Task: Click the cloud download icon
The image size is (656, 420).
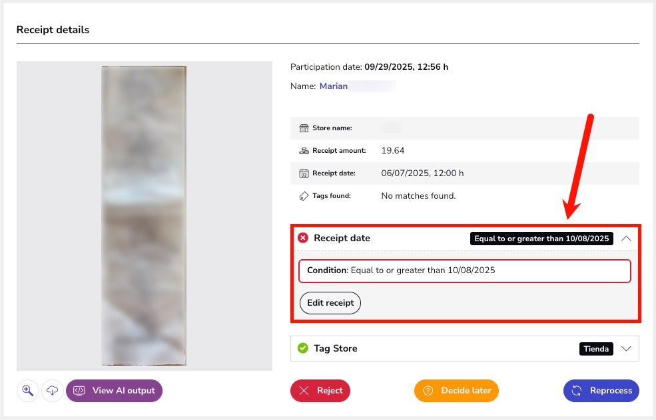Action: 53,391
